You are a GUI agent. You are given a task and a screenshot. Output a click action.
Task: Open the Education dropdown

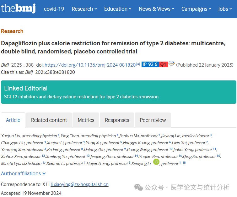pos(118,9)
